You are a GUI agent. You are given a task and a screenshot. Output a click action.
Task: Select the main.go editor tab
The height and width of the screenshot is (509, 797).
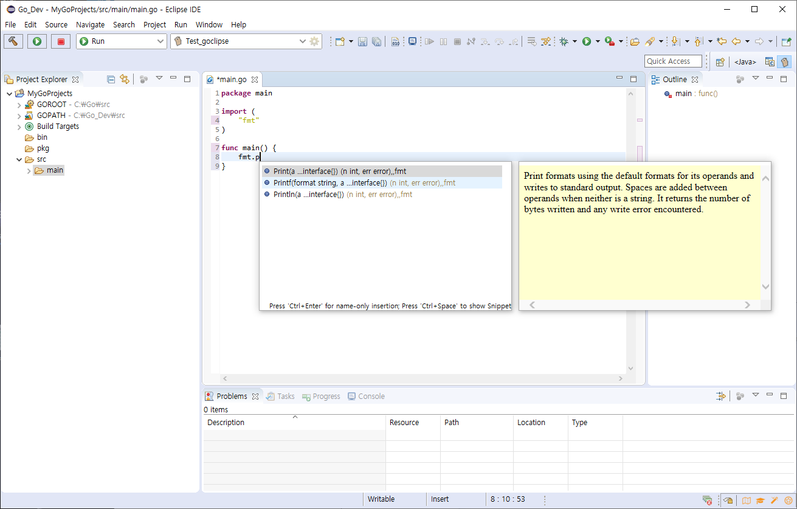(232, 80)
